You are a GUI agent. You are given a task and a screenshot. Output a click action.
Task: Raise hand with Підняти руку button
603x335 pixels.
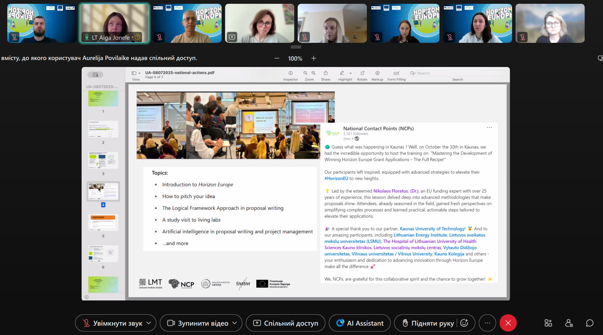coord(428,323)
